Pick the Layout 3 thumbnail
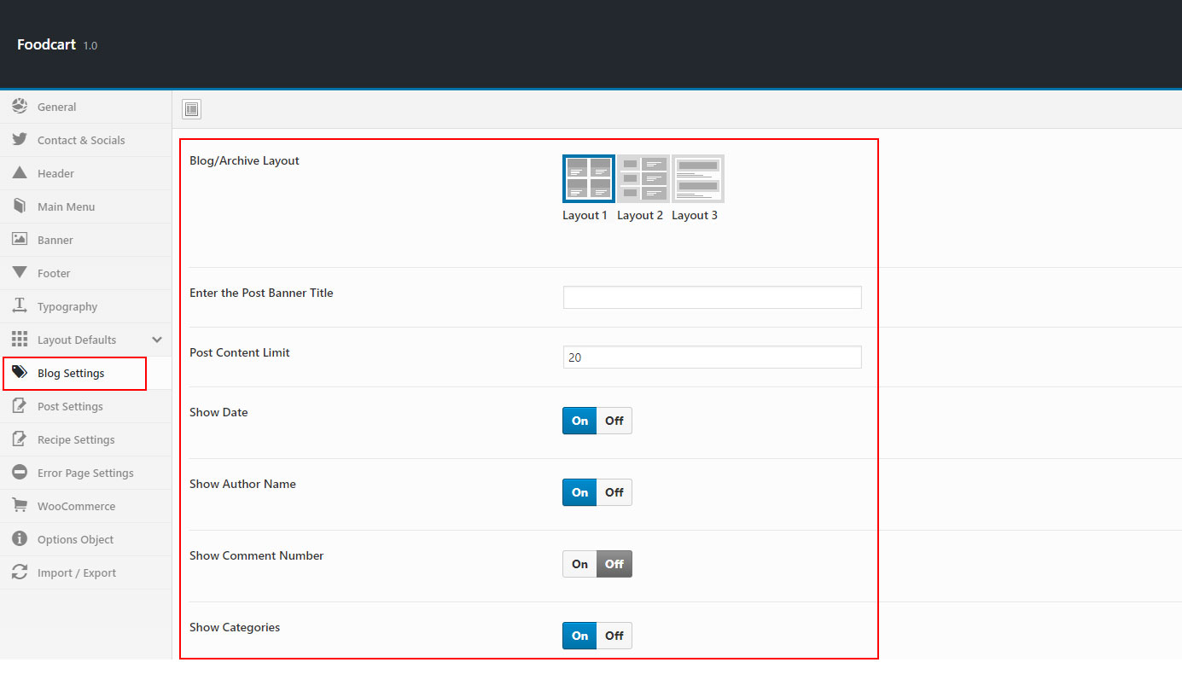The height and width of the screenshot is (674, 1182). click(x=698, y=178)
